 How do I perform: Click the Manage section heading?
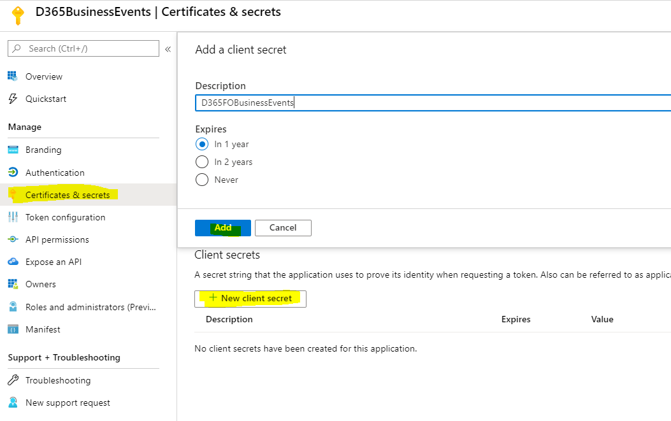25,127
